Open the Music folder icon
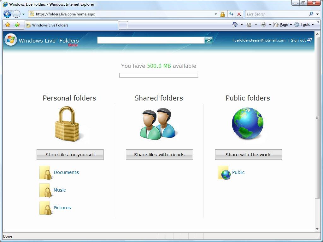323x242 pixels. (x=45, y=190)
